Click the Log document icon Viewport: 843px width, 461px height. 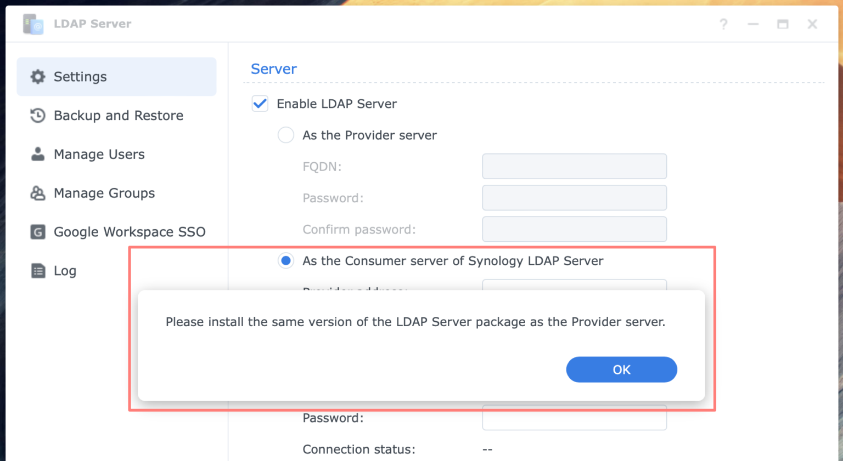pos(37,270)
